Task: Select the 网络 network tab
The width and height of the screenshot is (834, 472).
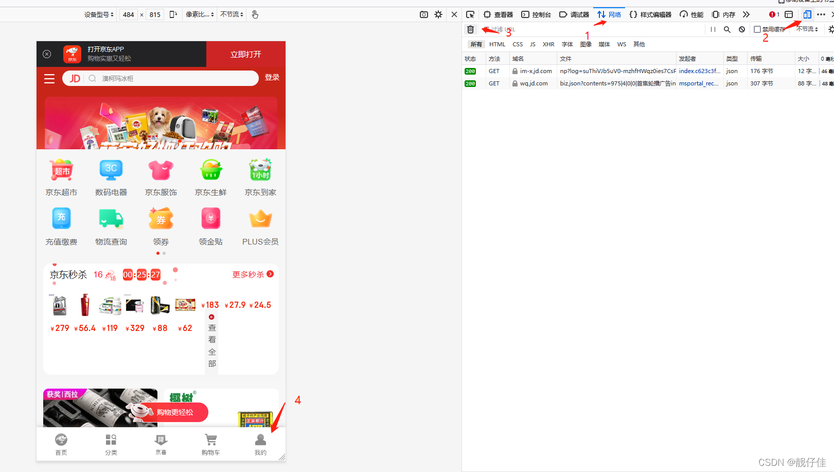Action: pyautogui.click(x=609, y=14)
